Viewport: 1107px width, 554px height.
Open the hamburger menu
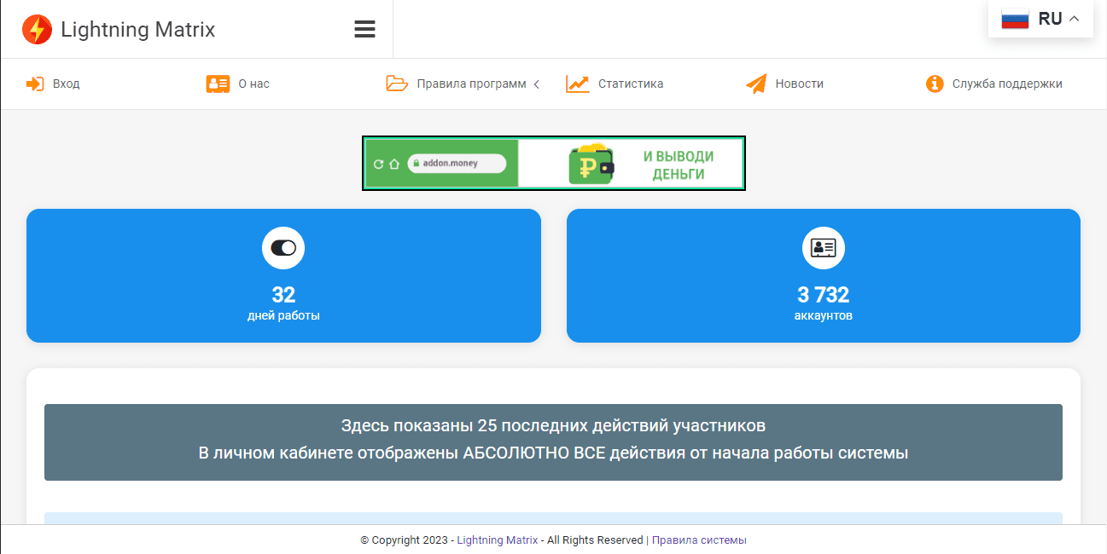click(x=364, y=30)
